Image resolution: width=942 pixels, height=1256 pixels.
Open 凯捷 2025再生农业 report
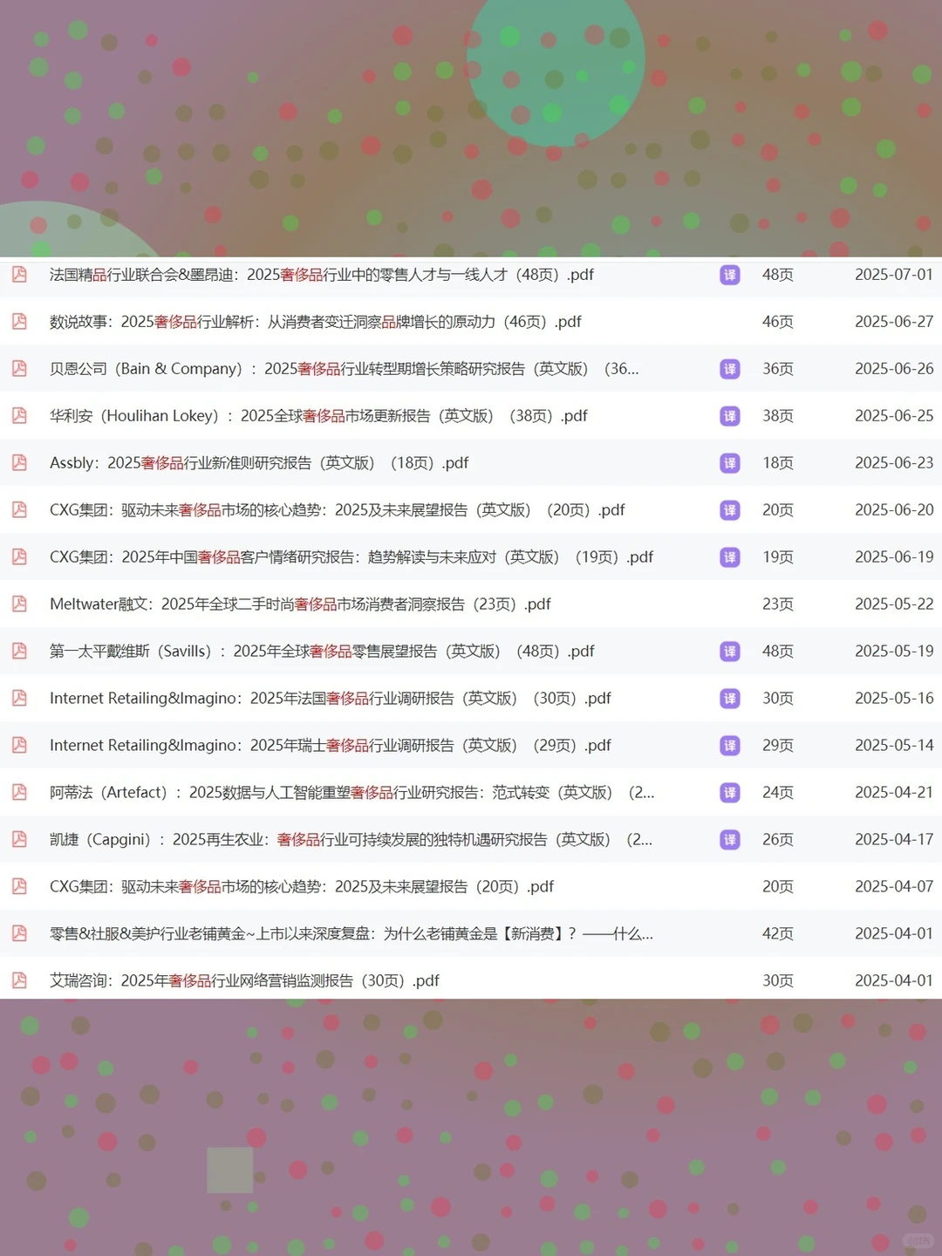point(352,840)
